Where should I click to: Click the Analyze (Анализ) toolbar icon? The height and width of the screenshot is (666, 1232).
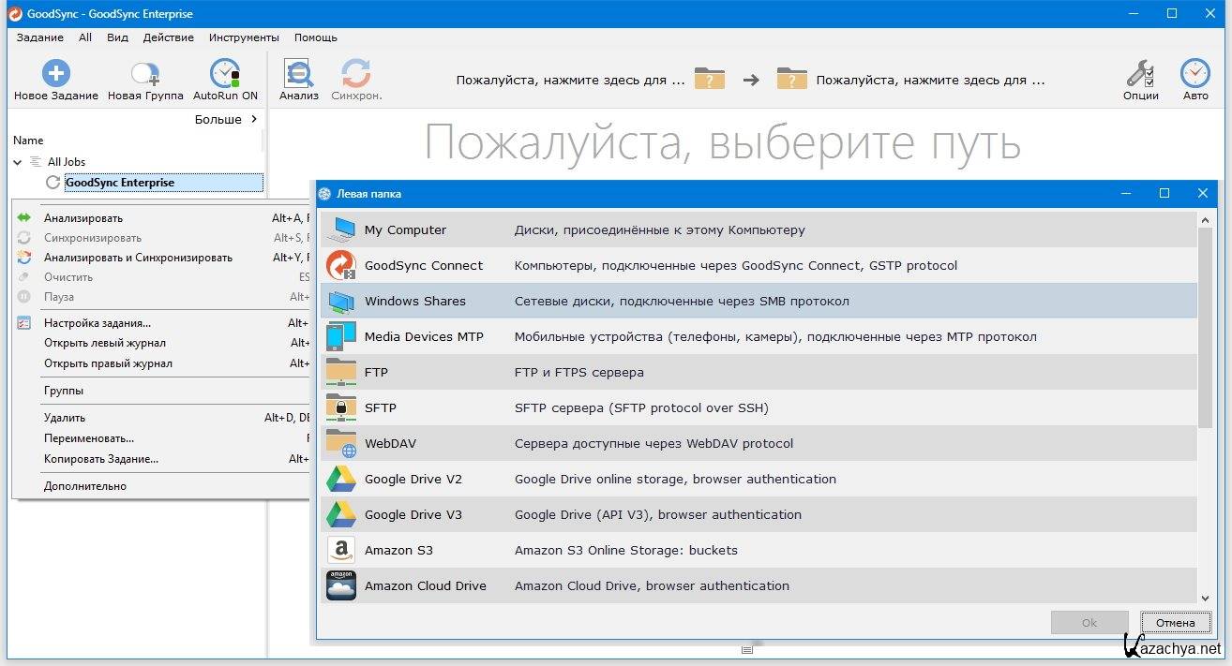tap(298, 74)
